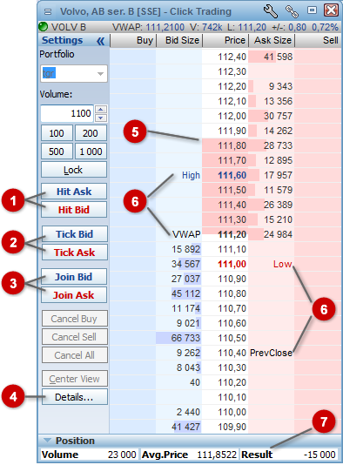The width and height of the screenshot is (343, 465).
Task: Click the Avg.Price value 111,8522
Action: coord(217,455)
